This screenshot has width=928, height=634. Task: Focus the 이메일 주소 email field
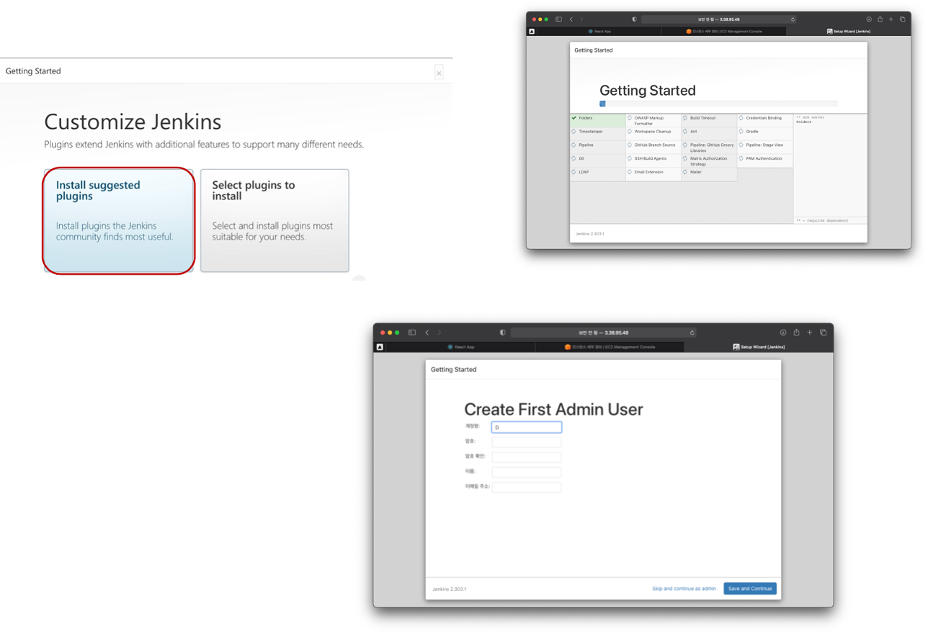click(527, 487)
